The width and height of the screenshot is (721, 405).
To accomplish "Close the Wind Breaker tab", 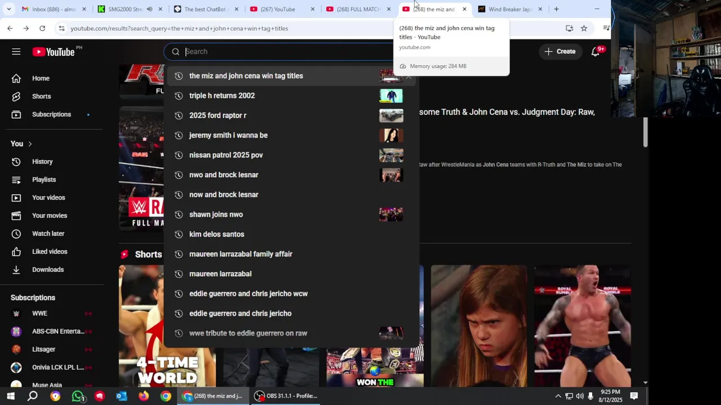I will 540,9.
